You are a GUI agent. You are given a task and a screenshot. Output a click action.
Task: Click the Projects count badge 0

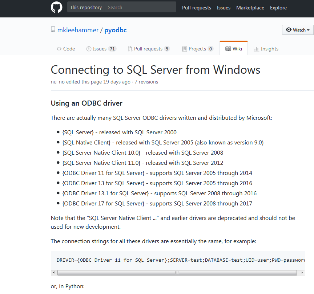[x=210, y=49]
